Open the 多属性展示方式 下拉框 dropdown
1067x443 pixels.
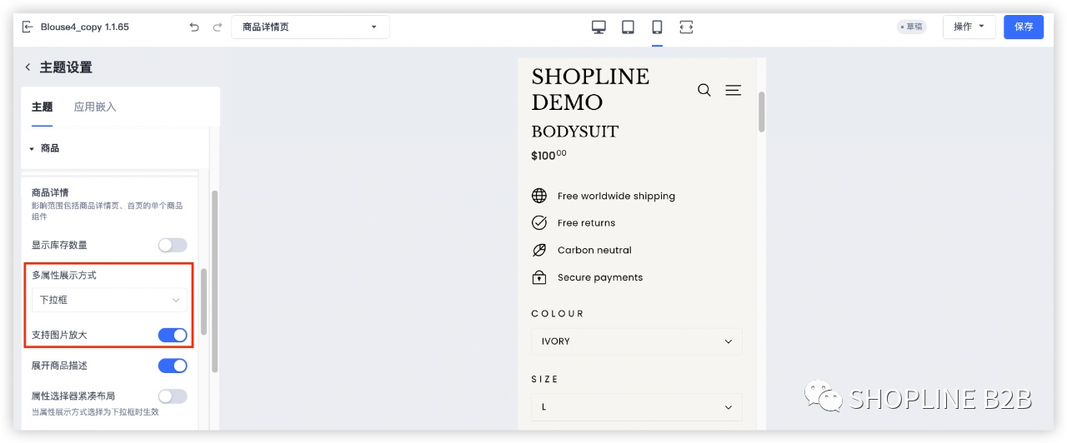coord(109,300)
